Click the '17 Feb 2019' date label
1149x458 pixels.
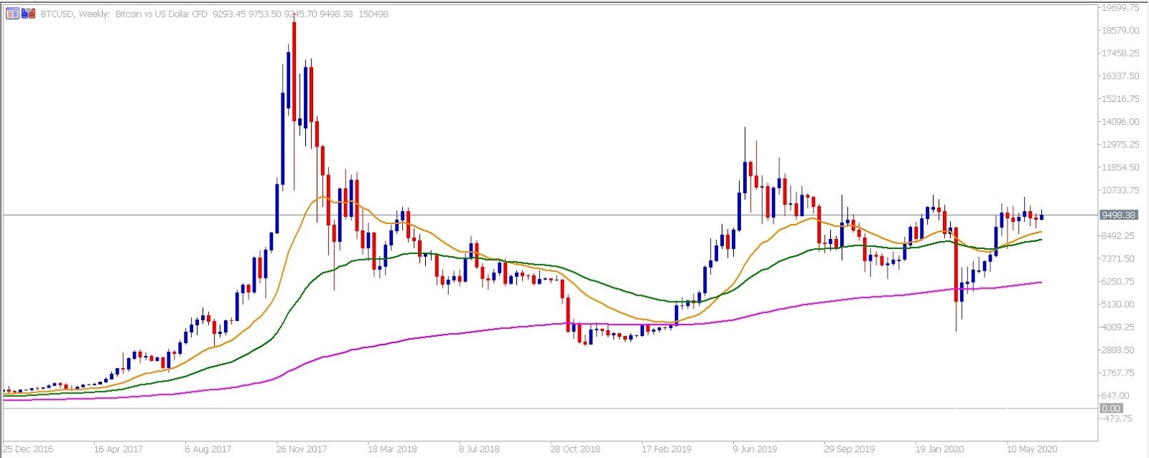click(666, 449)
